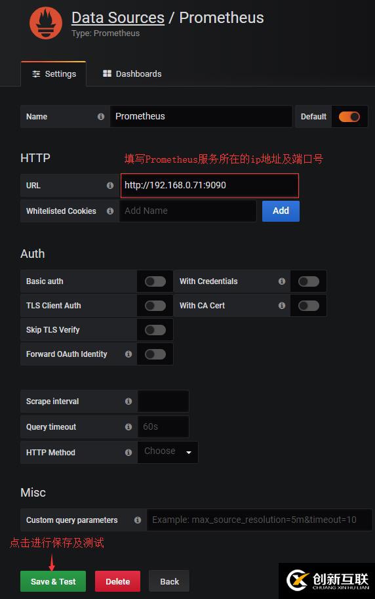Image resolution: width=375 pixels, height=599 pixels.
Task: Switch to the Dashboards tab
Action: (x=132, y=73)
